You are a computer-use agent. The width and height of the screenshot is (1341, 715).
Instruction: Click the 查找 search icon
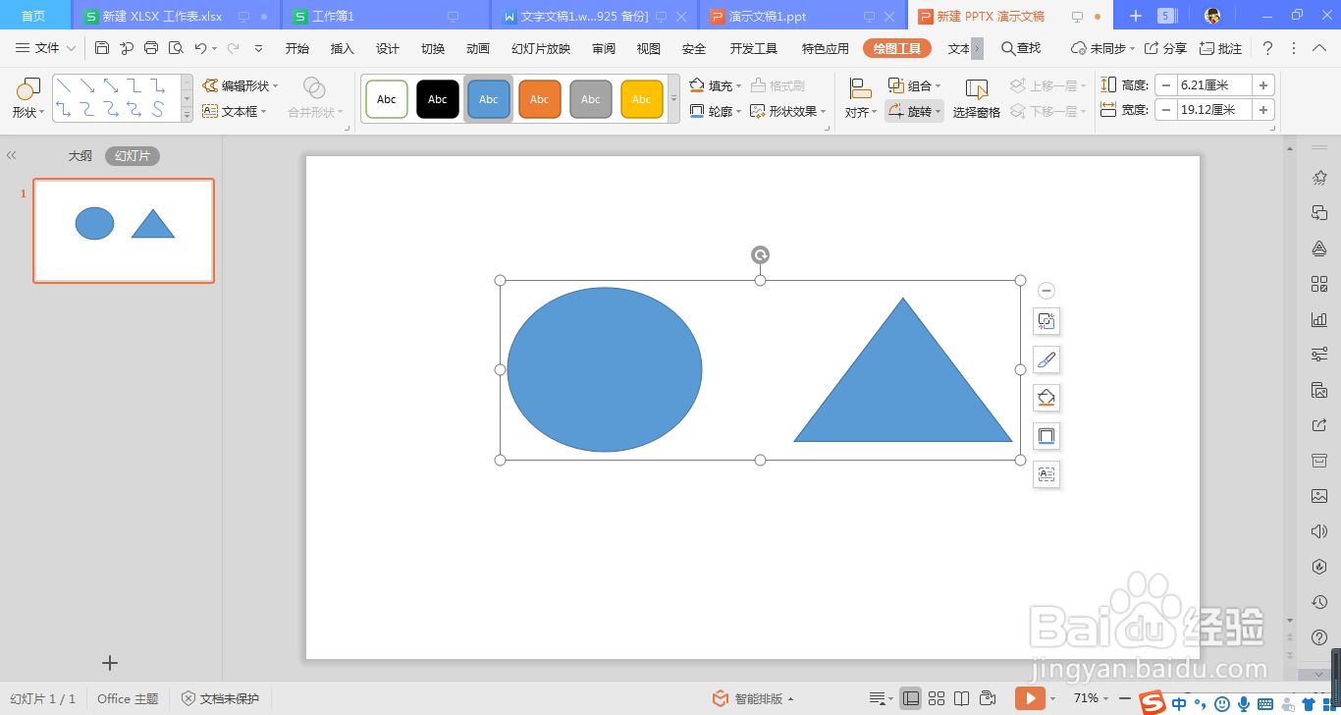click(1021, 48)
